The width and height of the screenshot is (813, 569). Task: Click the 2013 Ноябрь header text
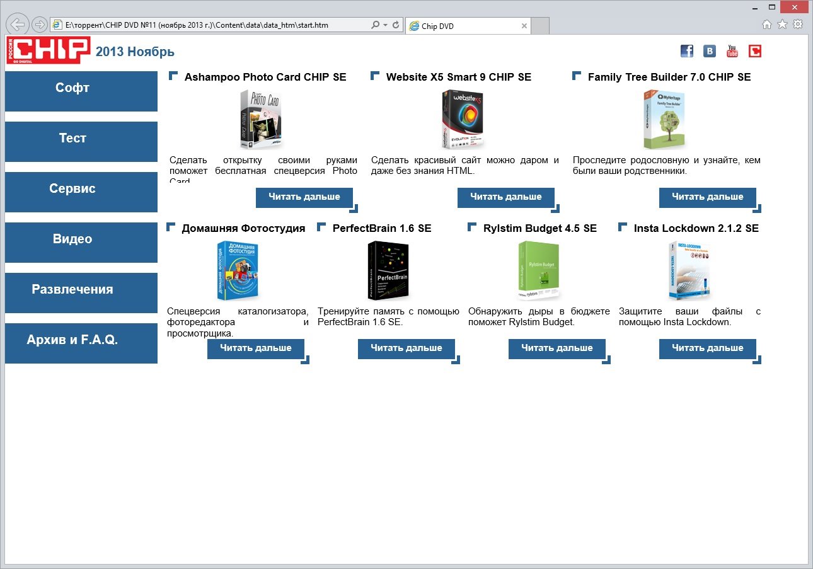pyautogui.click(x=135, y=52)
